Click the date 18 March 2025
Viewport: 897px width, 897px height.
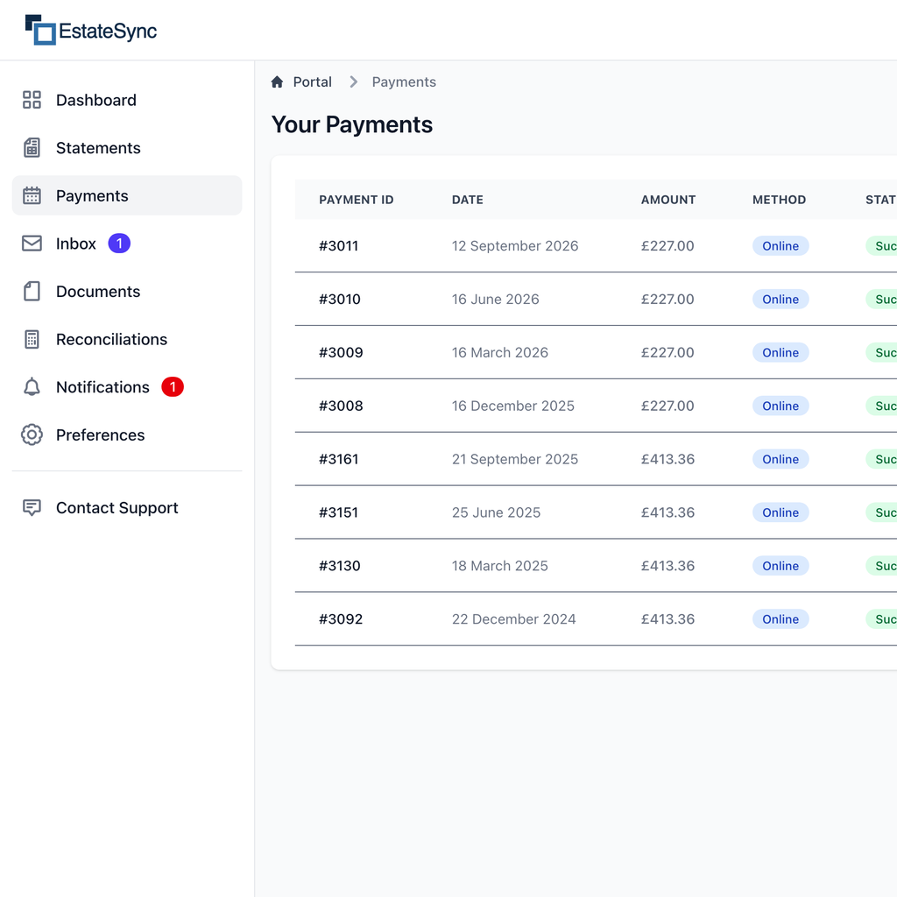500,566
